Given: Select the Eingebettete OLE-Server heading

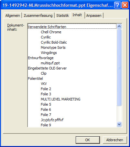Looking at the screenshot, I should [47, 68].
